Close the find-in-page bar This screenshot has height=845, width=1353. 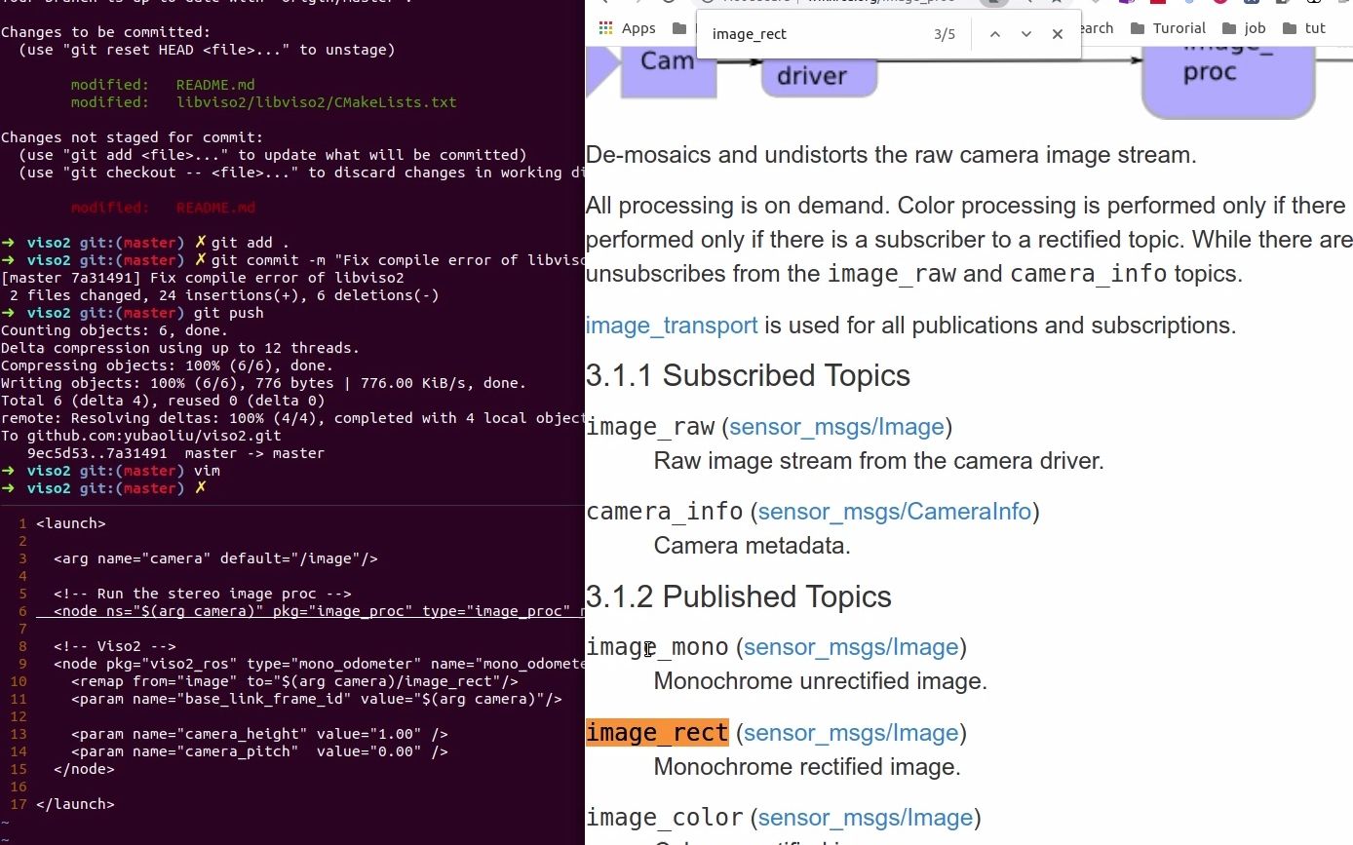tap(1057, 34)
